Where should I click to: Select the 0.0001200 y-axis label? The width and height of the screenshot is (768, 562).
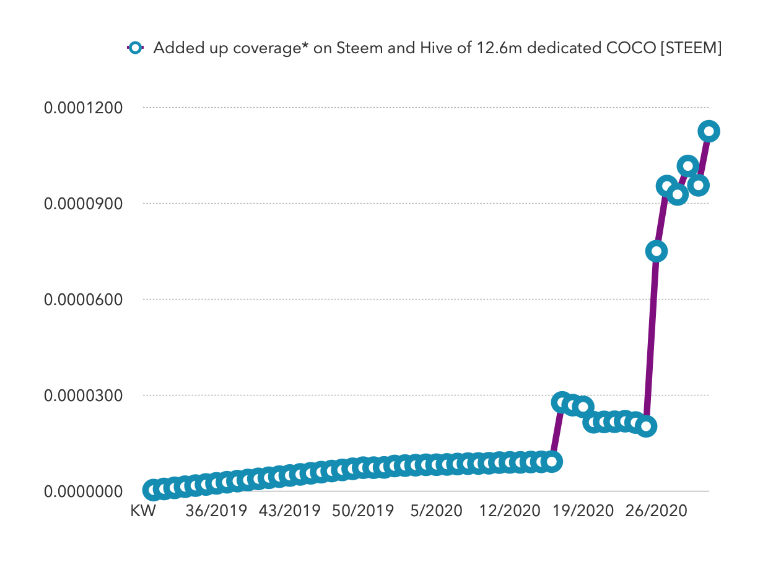point(83,108)
